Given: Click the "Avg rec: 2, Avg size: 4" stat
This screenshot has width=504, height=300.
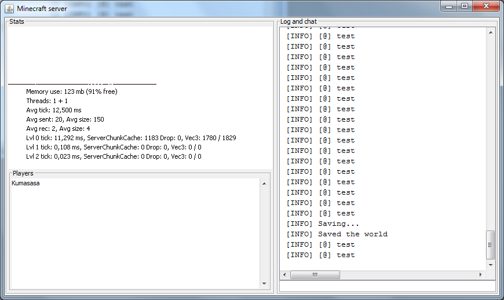Looking at the screenshot, I should click(58, 129).
